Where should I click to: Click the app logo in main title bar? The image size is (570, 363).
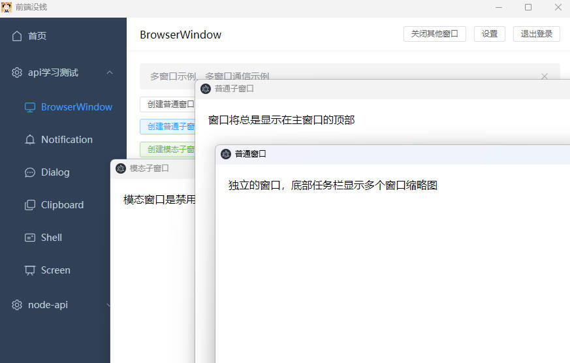click(7, 7)
